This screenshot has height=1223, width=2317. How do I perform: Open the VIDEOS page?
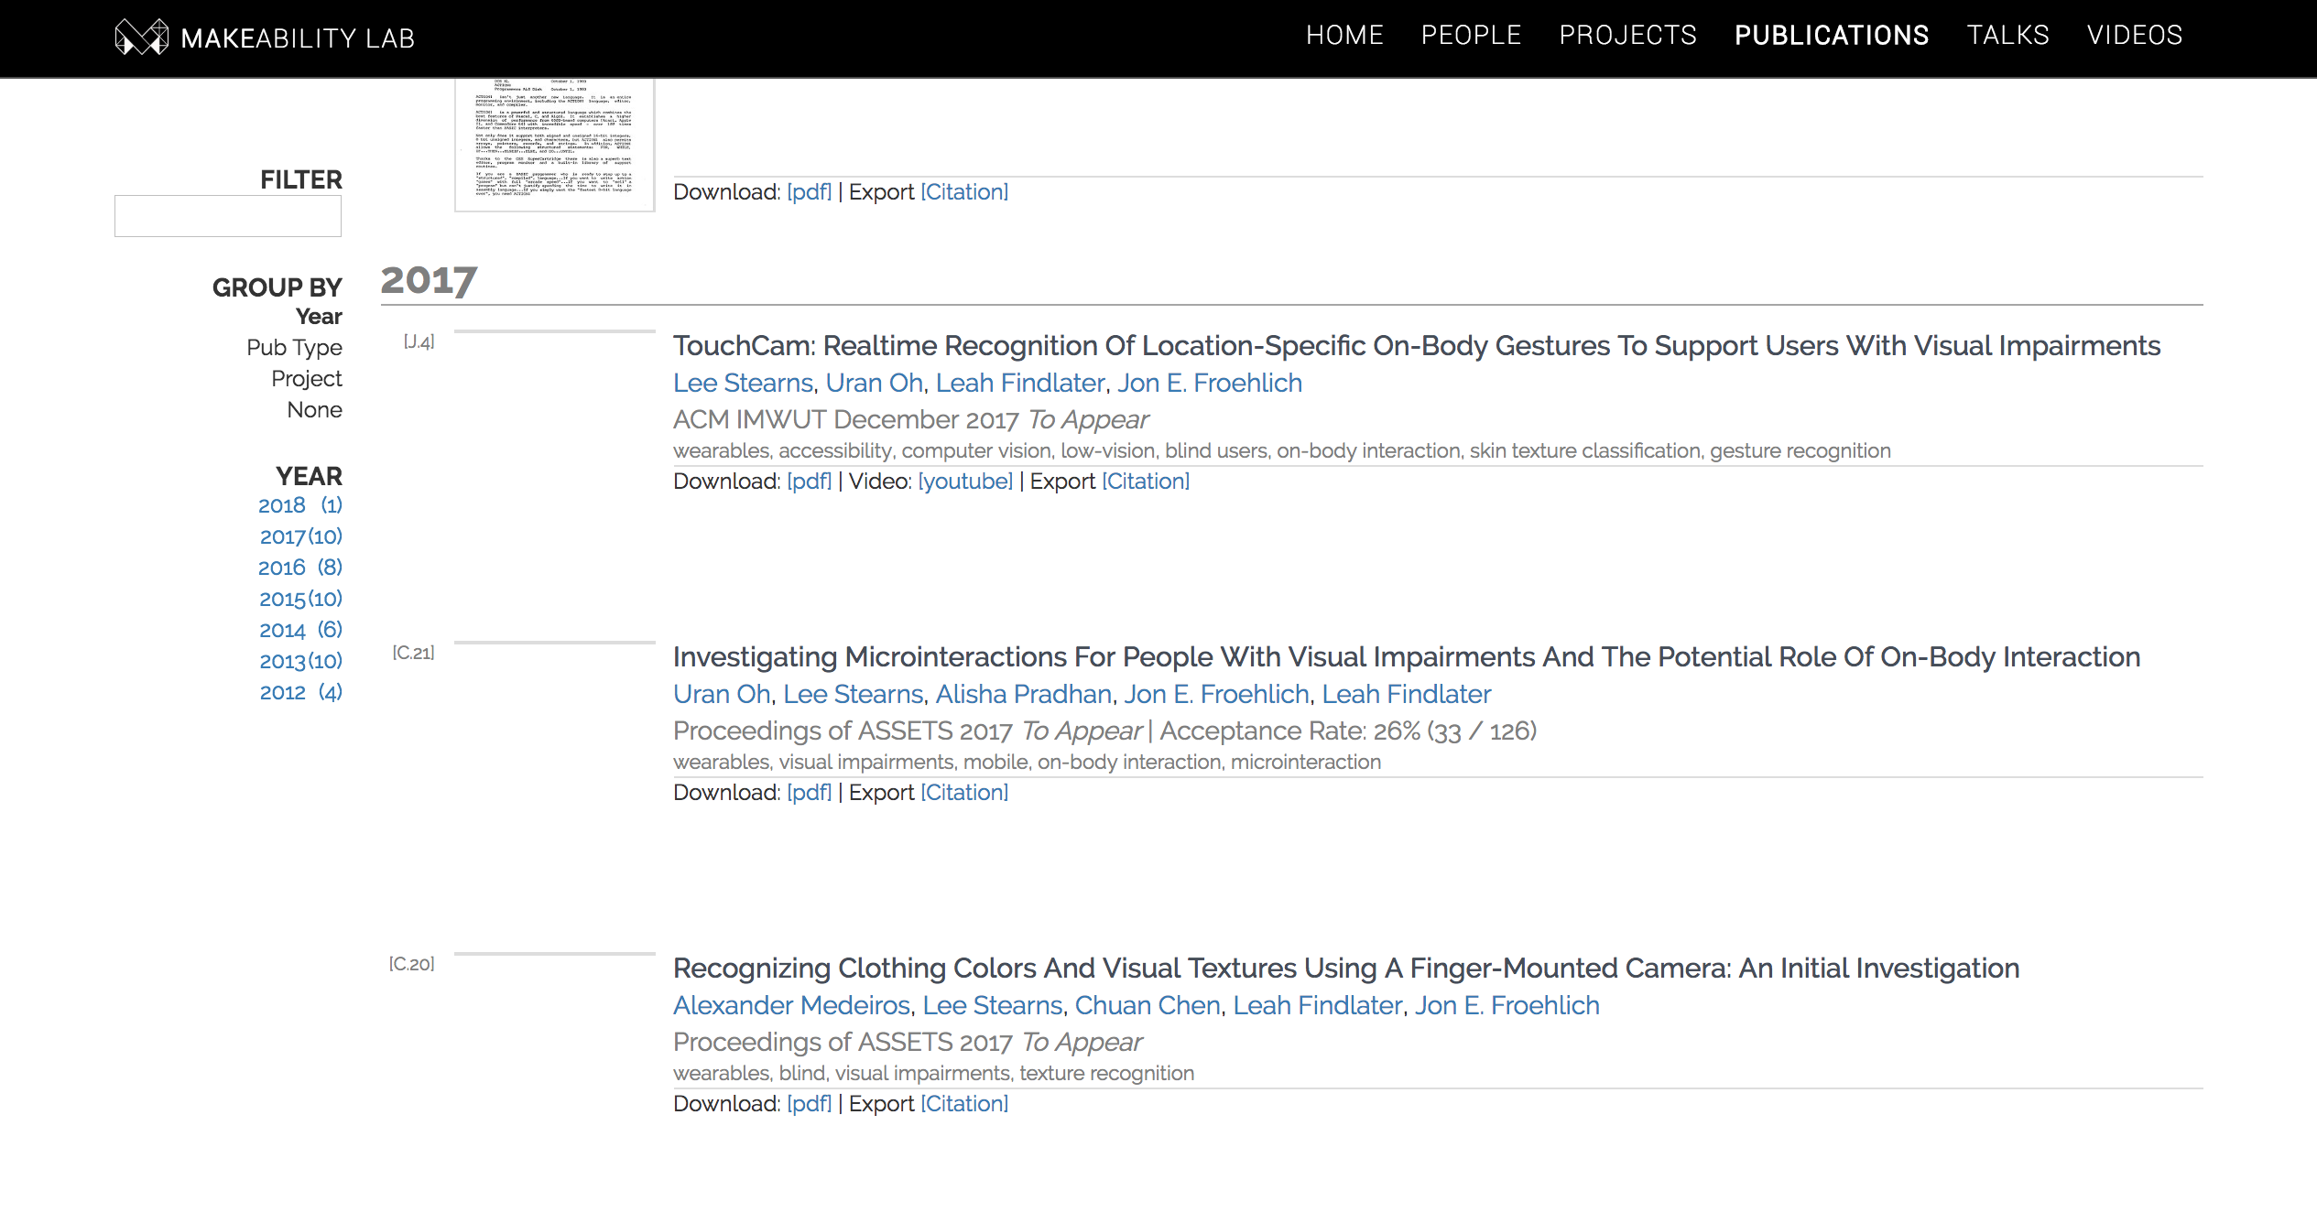(2137, 35)
